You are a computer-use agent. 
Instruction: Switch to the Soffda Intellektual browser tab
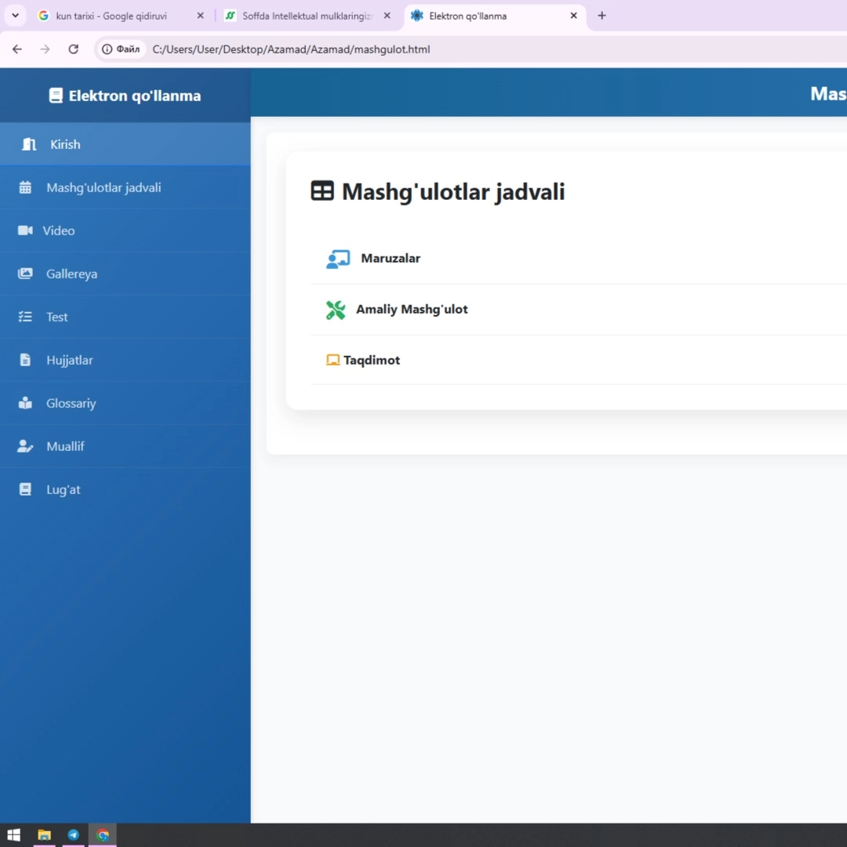pyautogui.click(x=306, y=16)
